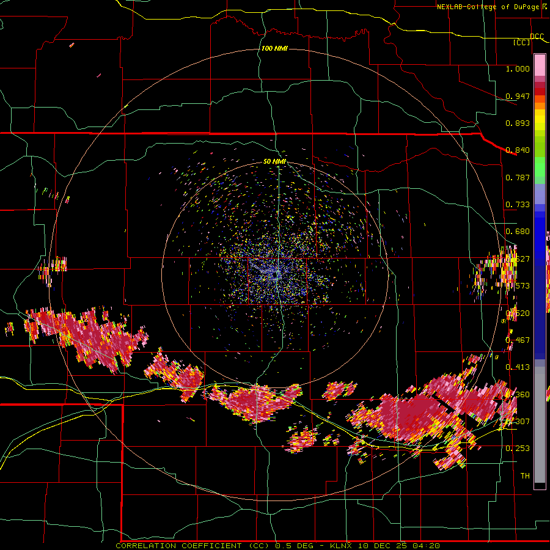Click the DCC label above the legend

[537, 36]
